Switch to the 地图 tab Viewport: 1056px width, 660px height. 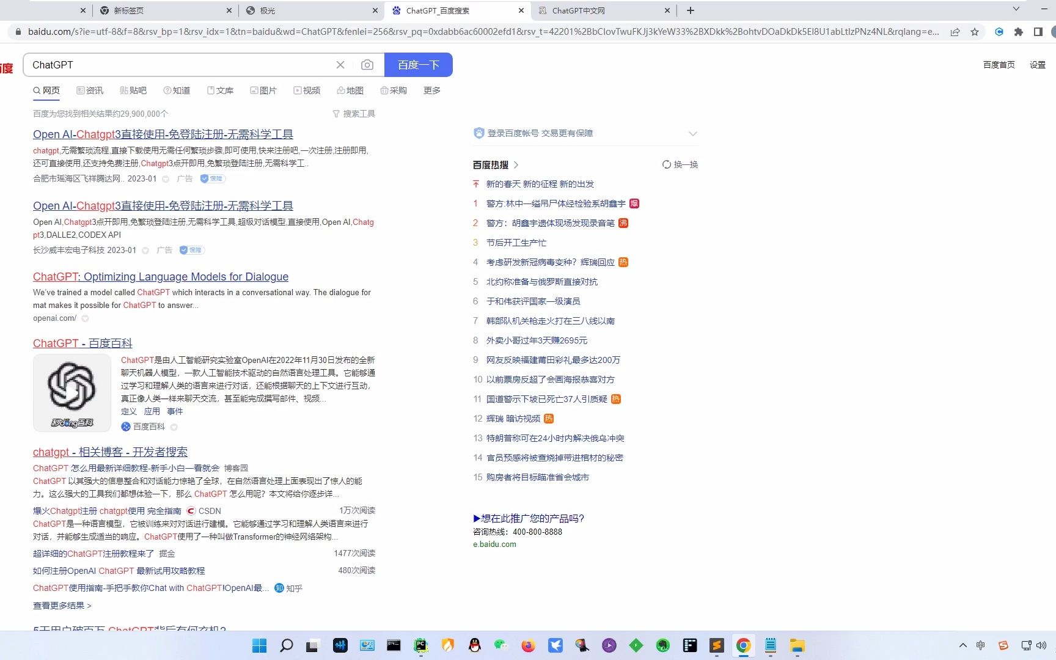click(350, 90)
